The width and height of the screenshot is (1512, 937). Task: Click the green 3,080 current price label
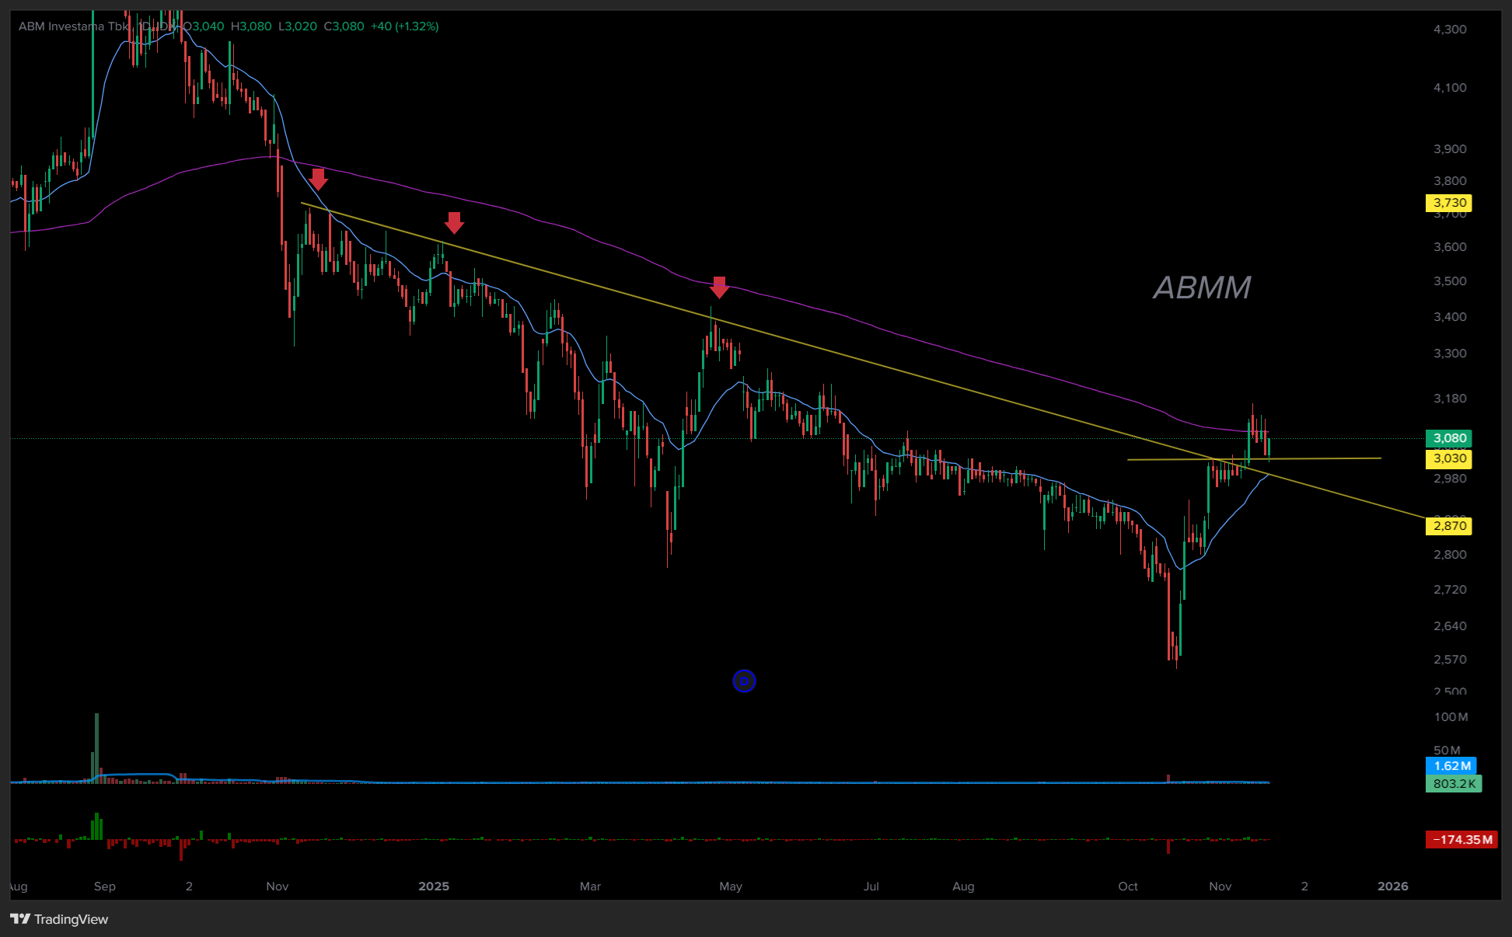click(x=1449, y=438)
